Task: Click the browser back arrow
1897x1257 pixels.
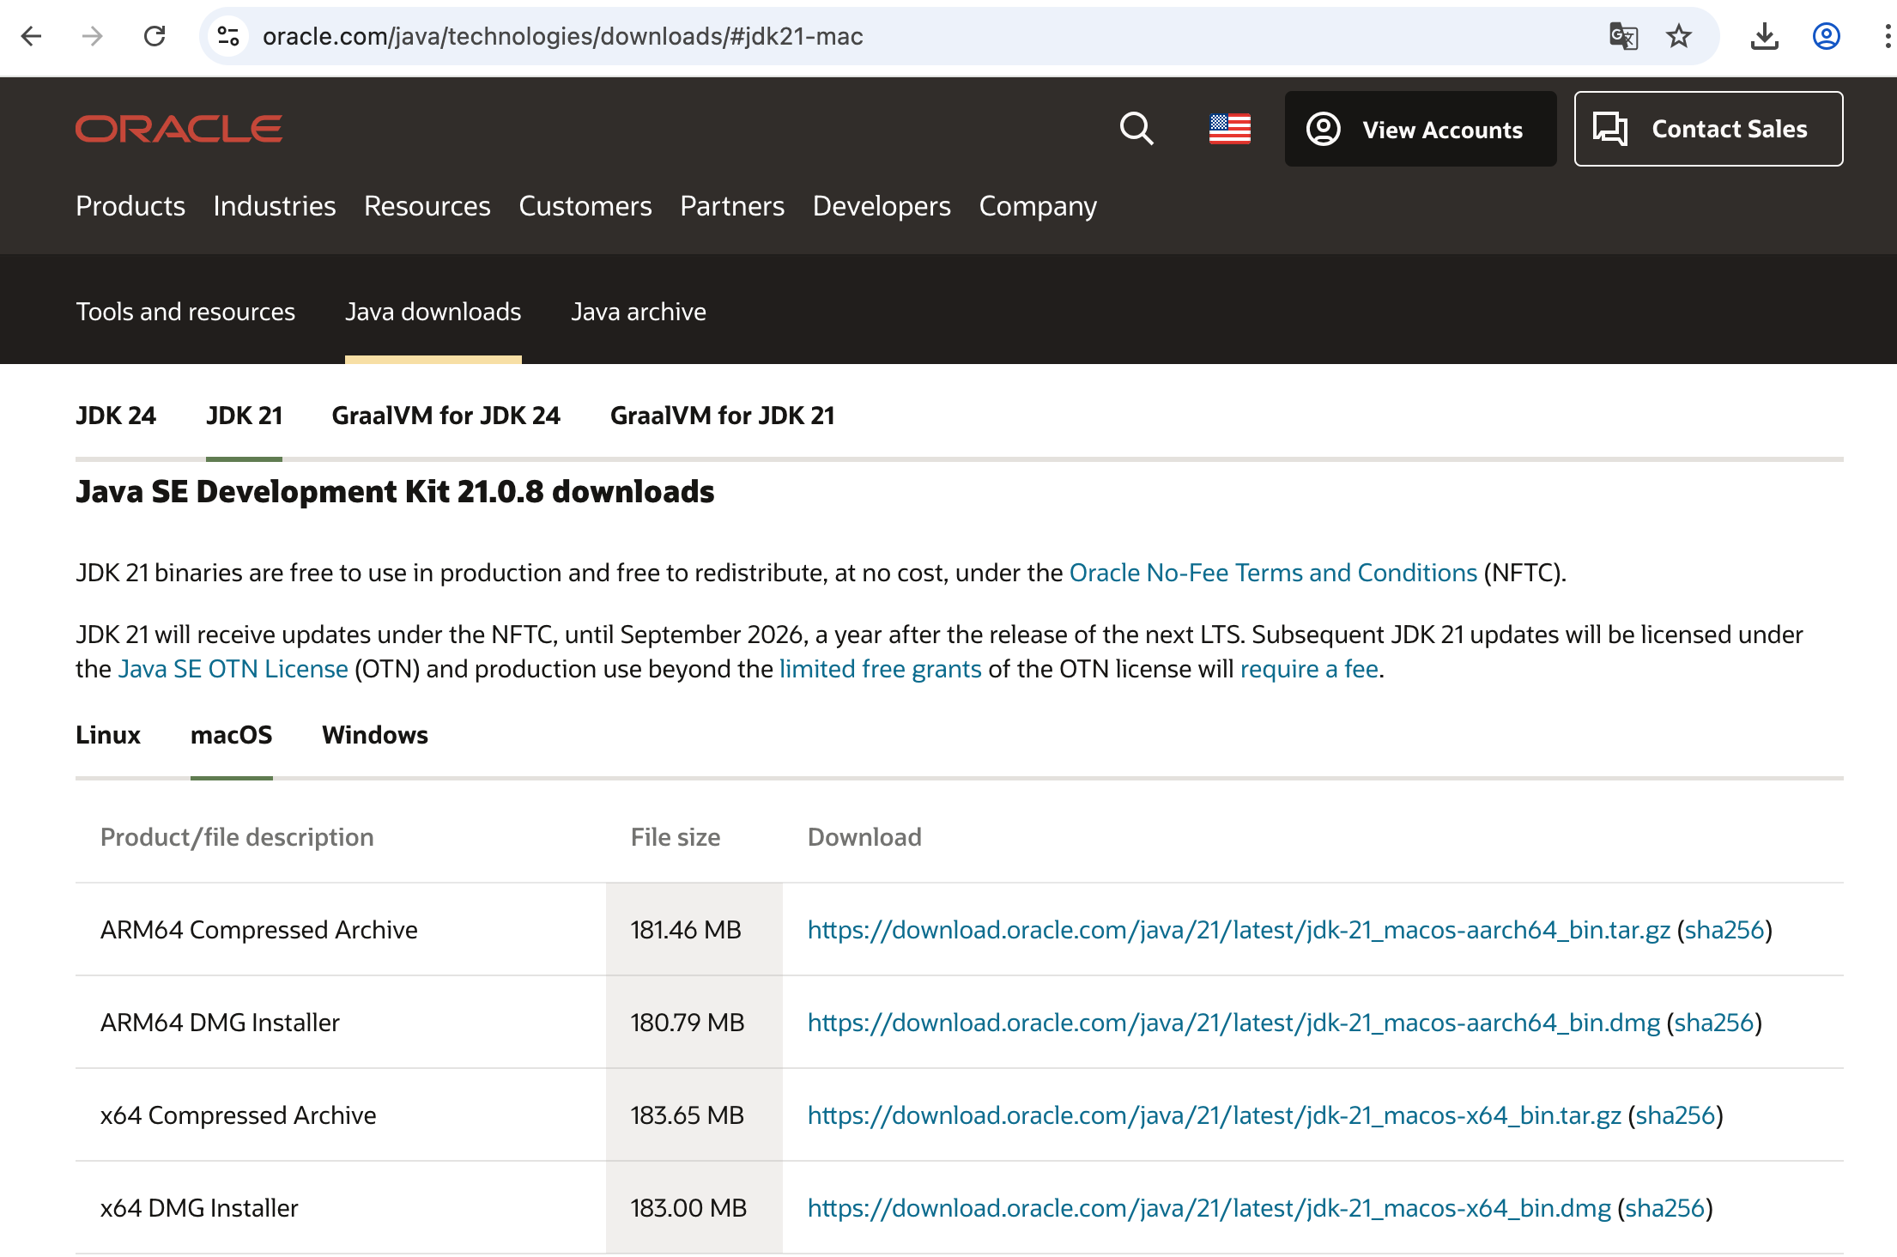Action: (x=32, y=36)
